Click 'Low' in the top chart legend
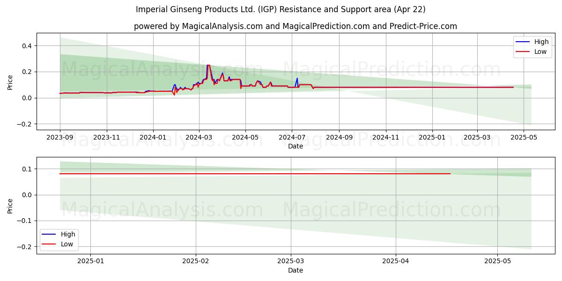562x281 pixels. tap(540, 52)
